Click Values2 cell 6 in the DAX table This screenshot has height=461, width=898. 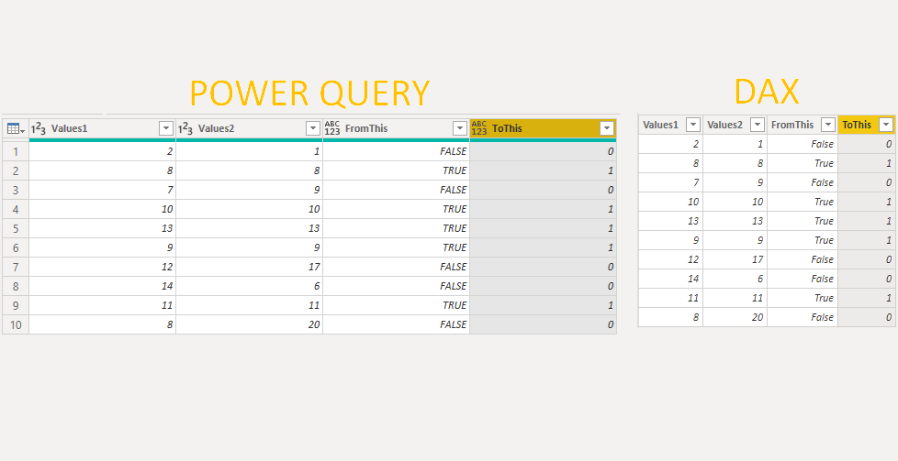[735, 280]
